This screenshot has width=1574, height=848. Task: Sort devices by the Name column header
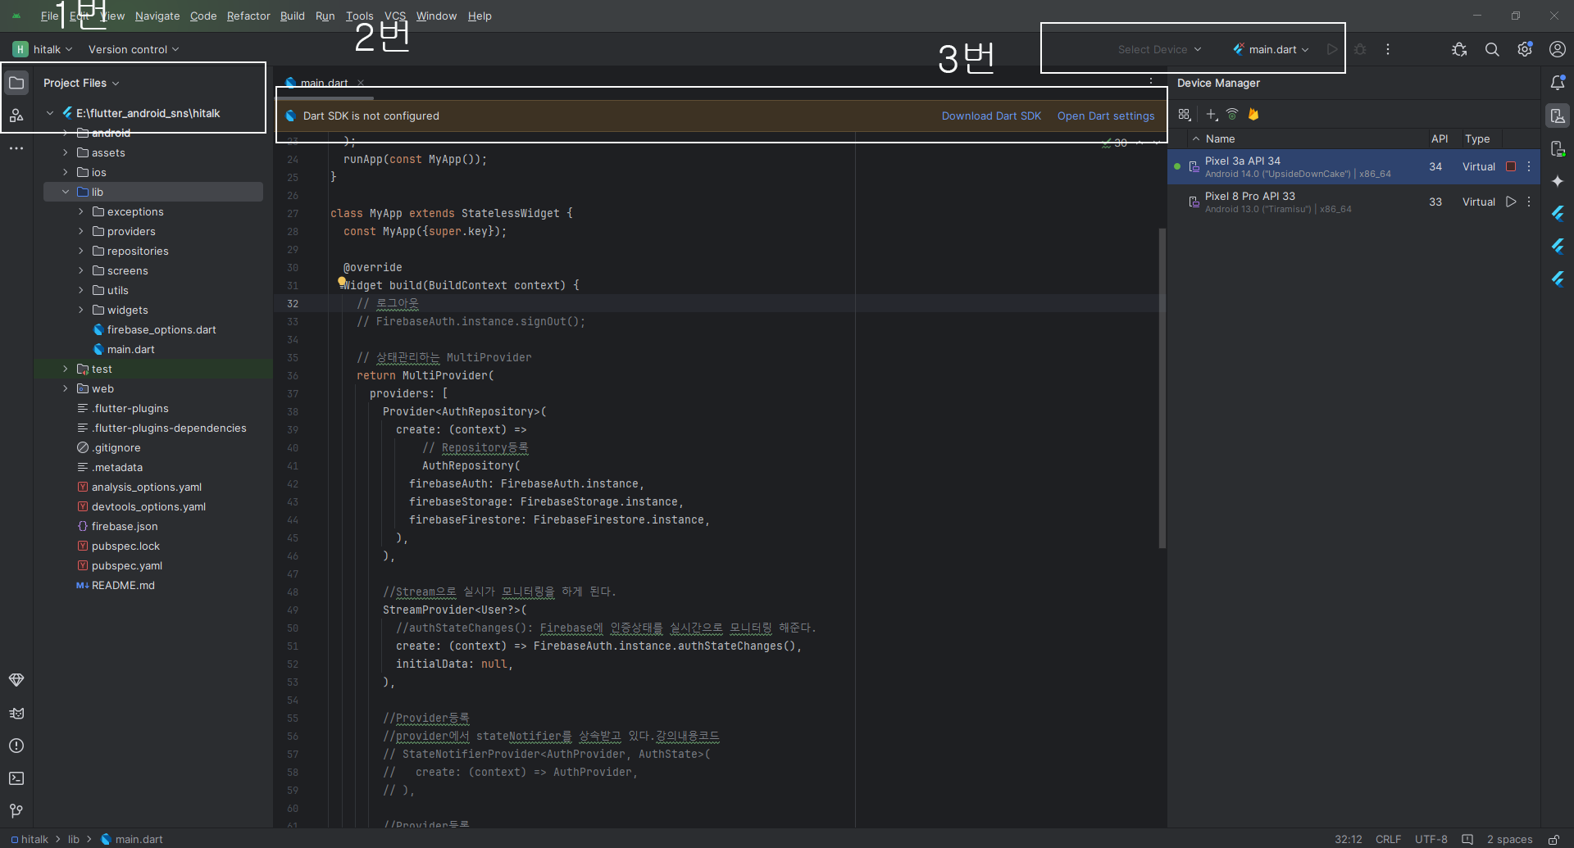[x=1220, y=138]
